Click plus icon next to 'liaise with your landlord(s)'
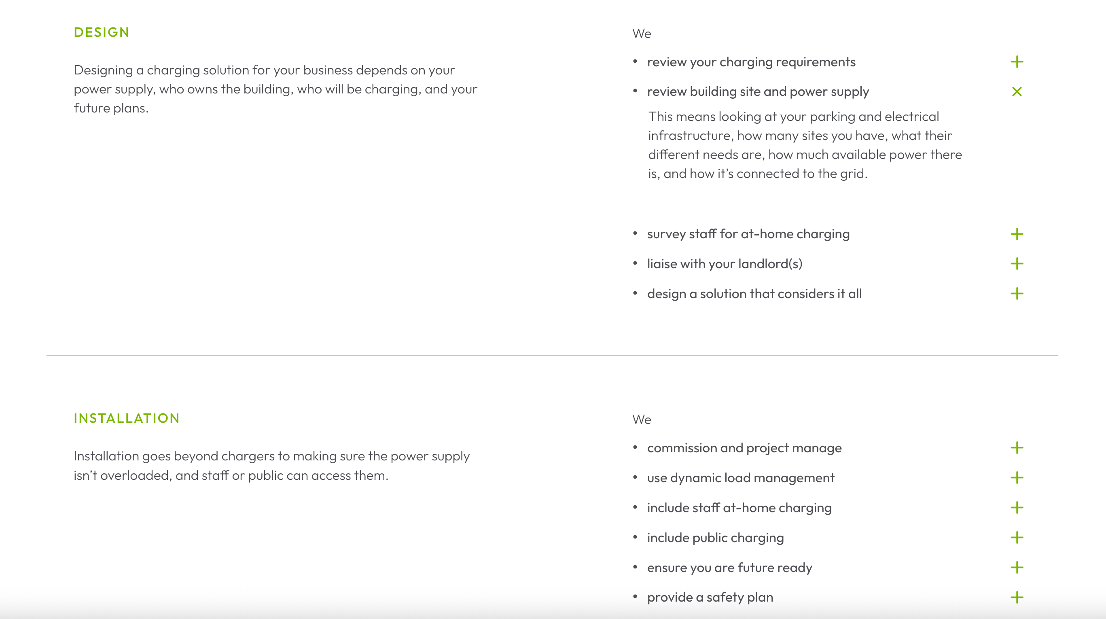This screenshot has height=619, width=1106. 1017,263
